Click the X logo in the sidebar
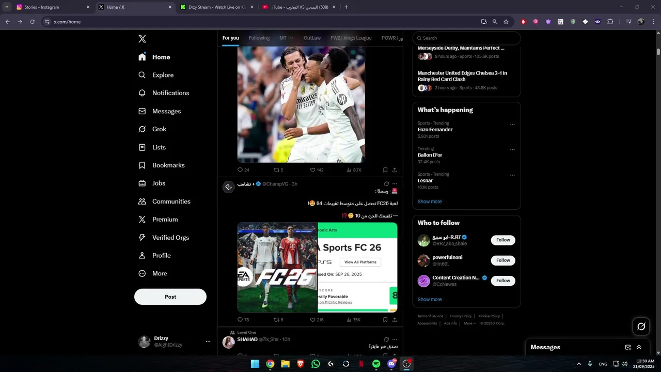 click(143, 39)
